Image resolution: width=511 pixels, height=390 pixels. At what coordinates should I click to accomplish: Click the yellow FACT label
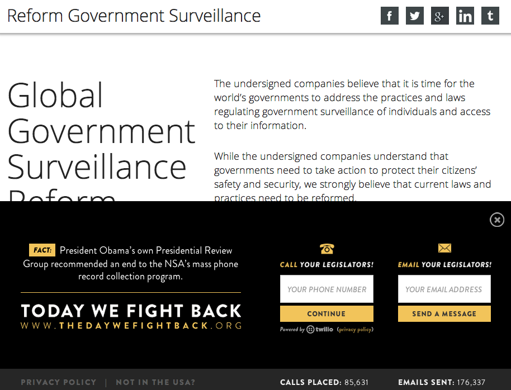42,250
